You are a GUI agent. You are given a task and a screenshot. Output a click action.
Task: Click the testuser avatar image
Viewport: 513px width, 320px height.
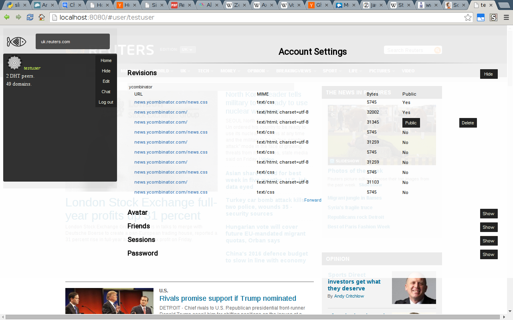pyautogui.click(x=14, y=63)
